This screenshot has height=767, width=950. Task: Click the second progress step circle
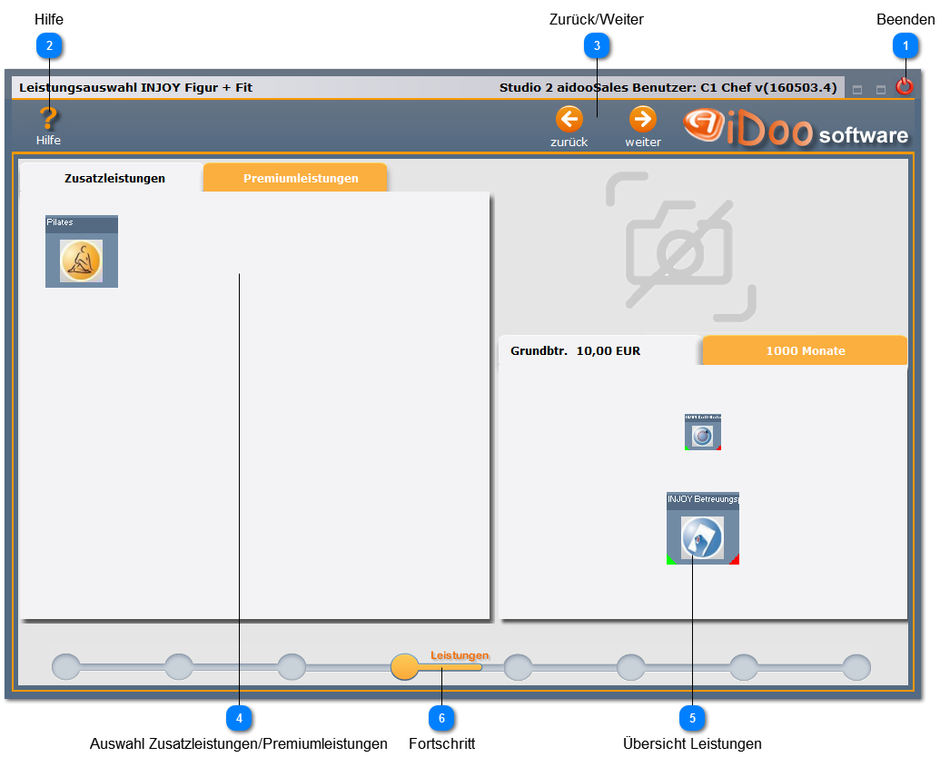click(x=179, y=667)
